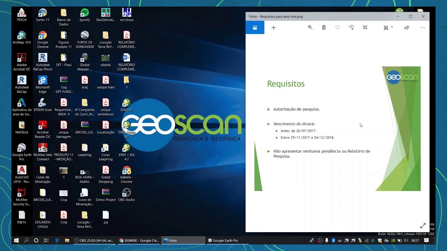Select the Autodesk ReCap Photo icon
Image resolution: width=447 pixels, height=251 pixels.
pos(43,62)
